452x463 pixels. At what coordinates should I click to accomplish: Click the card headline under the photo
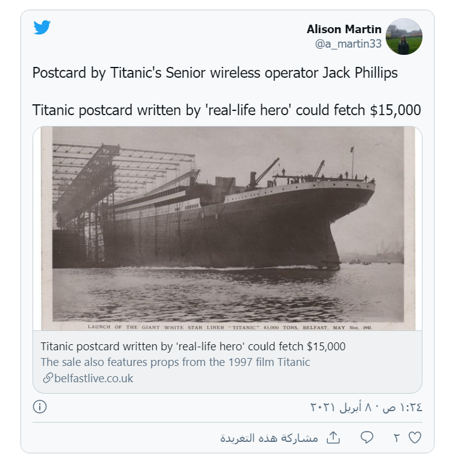coord(193,347)
